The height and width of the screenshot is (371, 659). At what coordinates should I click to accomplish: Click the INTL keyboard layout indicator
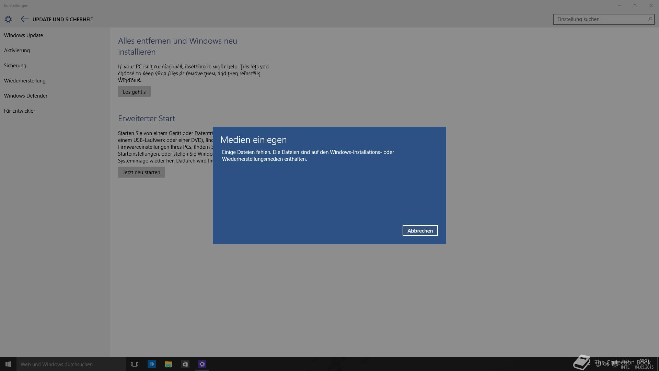(625, 367)
